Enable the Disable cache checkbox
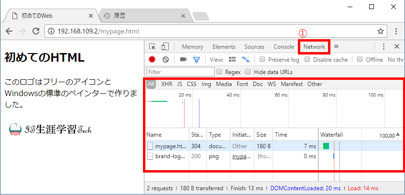 307,59
